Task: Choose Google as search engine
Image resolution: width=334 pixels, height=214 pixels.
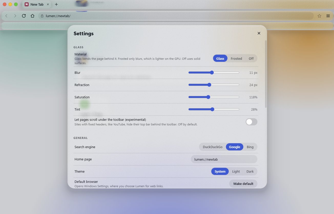Action: coord(235,147)
